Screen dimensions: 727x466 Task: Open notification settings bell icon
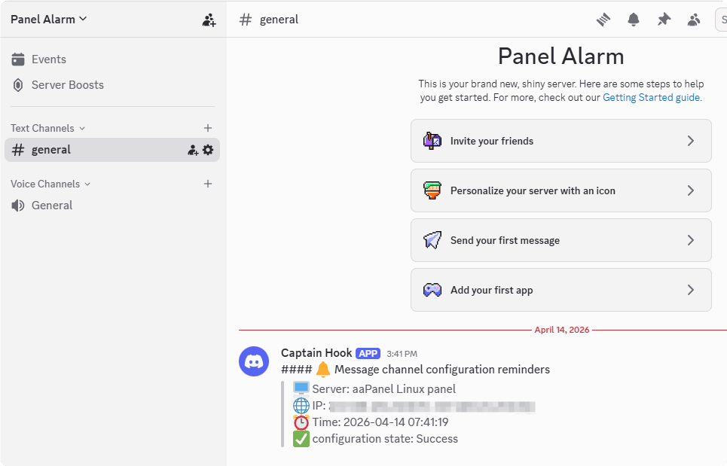click(634, 20)
